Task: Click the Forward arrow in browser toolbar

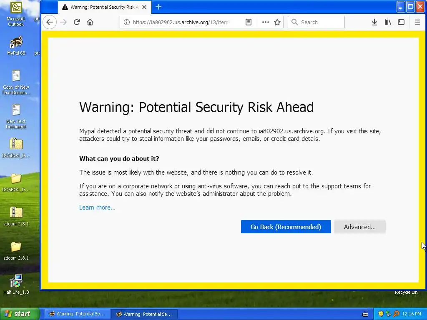Action: point(63,22)
